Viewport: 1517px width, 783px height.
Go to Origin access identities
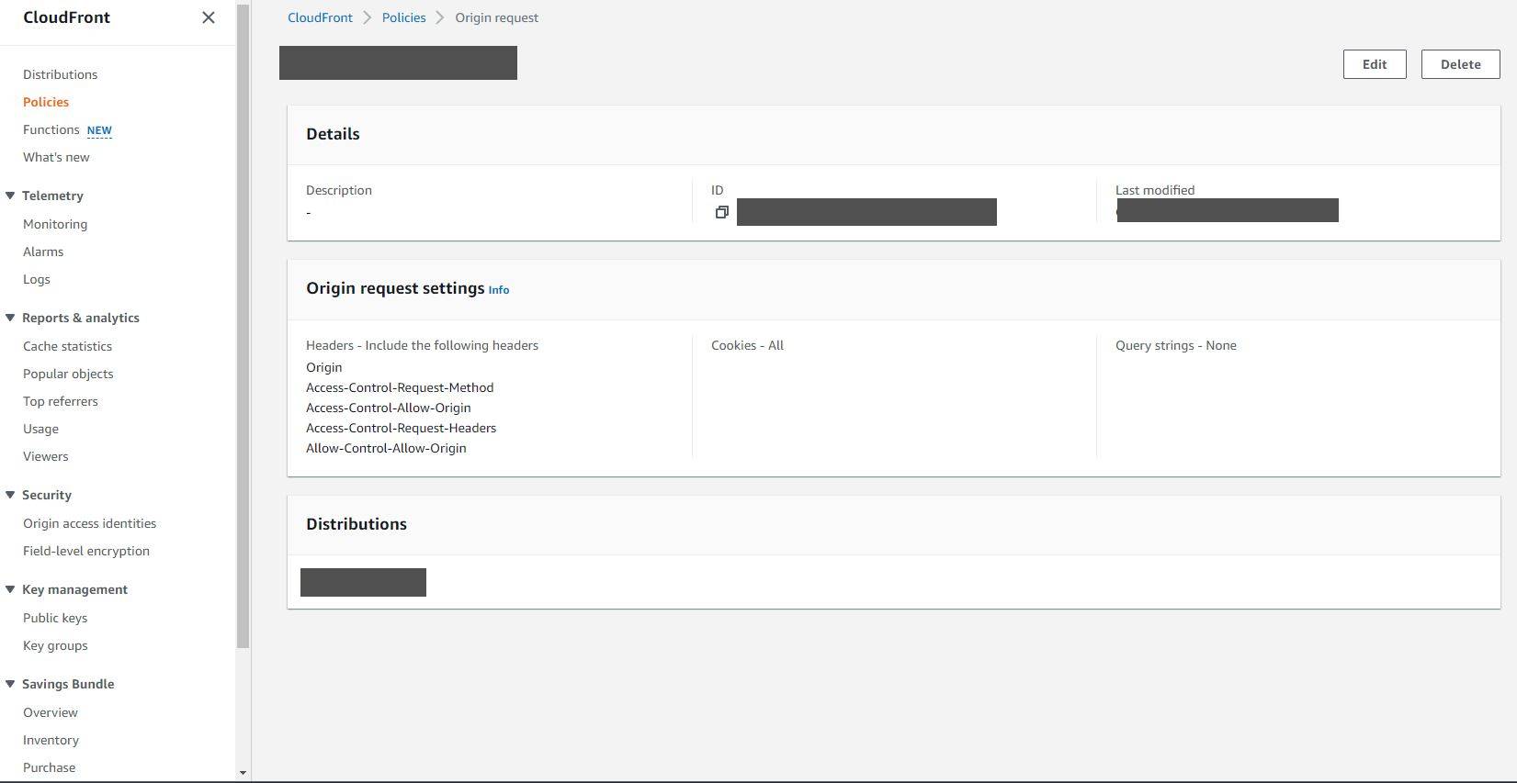coord(89,523)
